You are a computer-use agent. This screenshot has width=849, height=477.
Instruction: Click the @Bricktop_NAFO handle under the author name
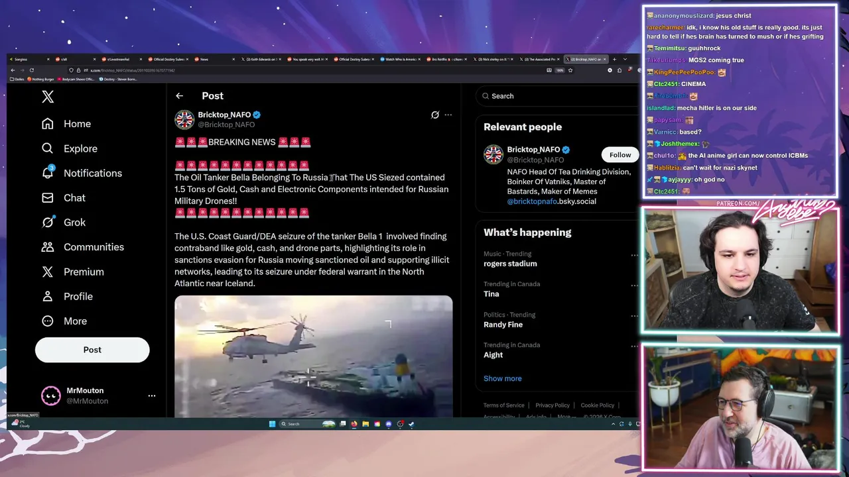pos(226,125)
